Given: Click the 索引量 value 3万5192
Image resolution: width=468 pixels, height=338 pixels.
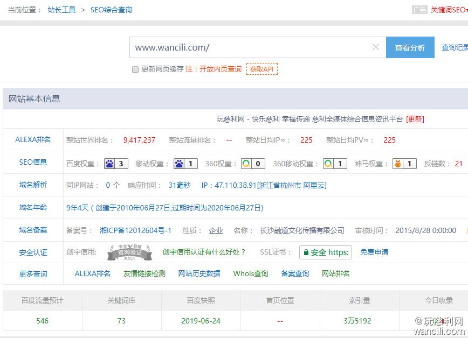Looking at the screenshot, I should pyautogui.click(x=357, y=321).
